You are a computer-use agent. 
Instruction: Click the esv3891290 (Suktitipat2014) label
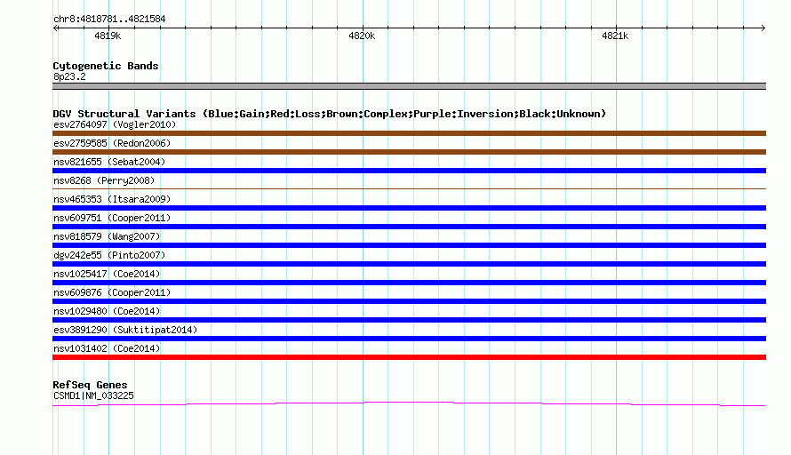click(x=125, y=330)
